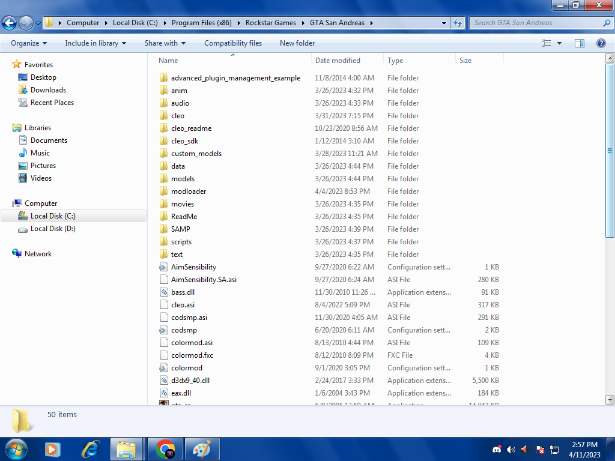Select the colormod.fxc file icon
615x461 pixels.
click(164, 355)
